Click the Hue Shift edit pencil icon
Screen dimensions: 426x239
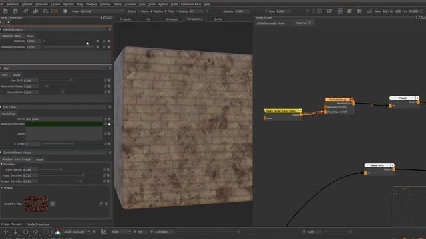click(x=105, y=80)
